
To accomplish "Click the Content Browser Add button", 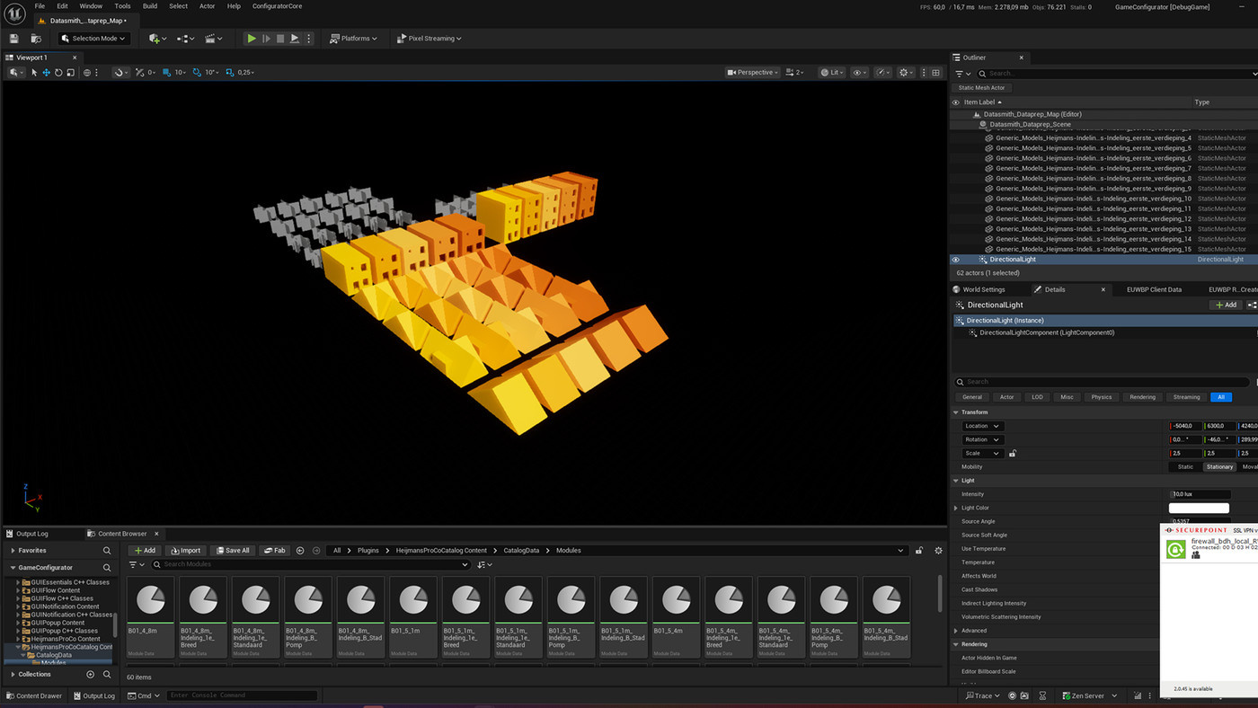I will click(x=144, y=551).
